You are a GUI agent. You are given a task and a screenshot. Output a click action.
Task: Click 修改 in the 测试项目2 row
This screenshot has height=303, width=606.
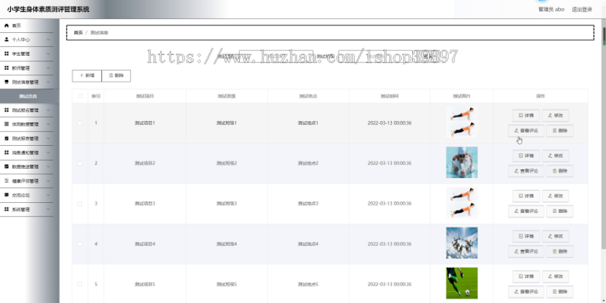(x=555, y=156)
